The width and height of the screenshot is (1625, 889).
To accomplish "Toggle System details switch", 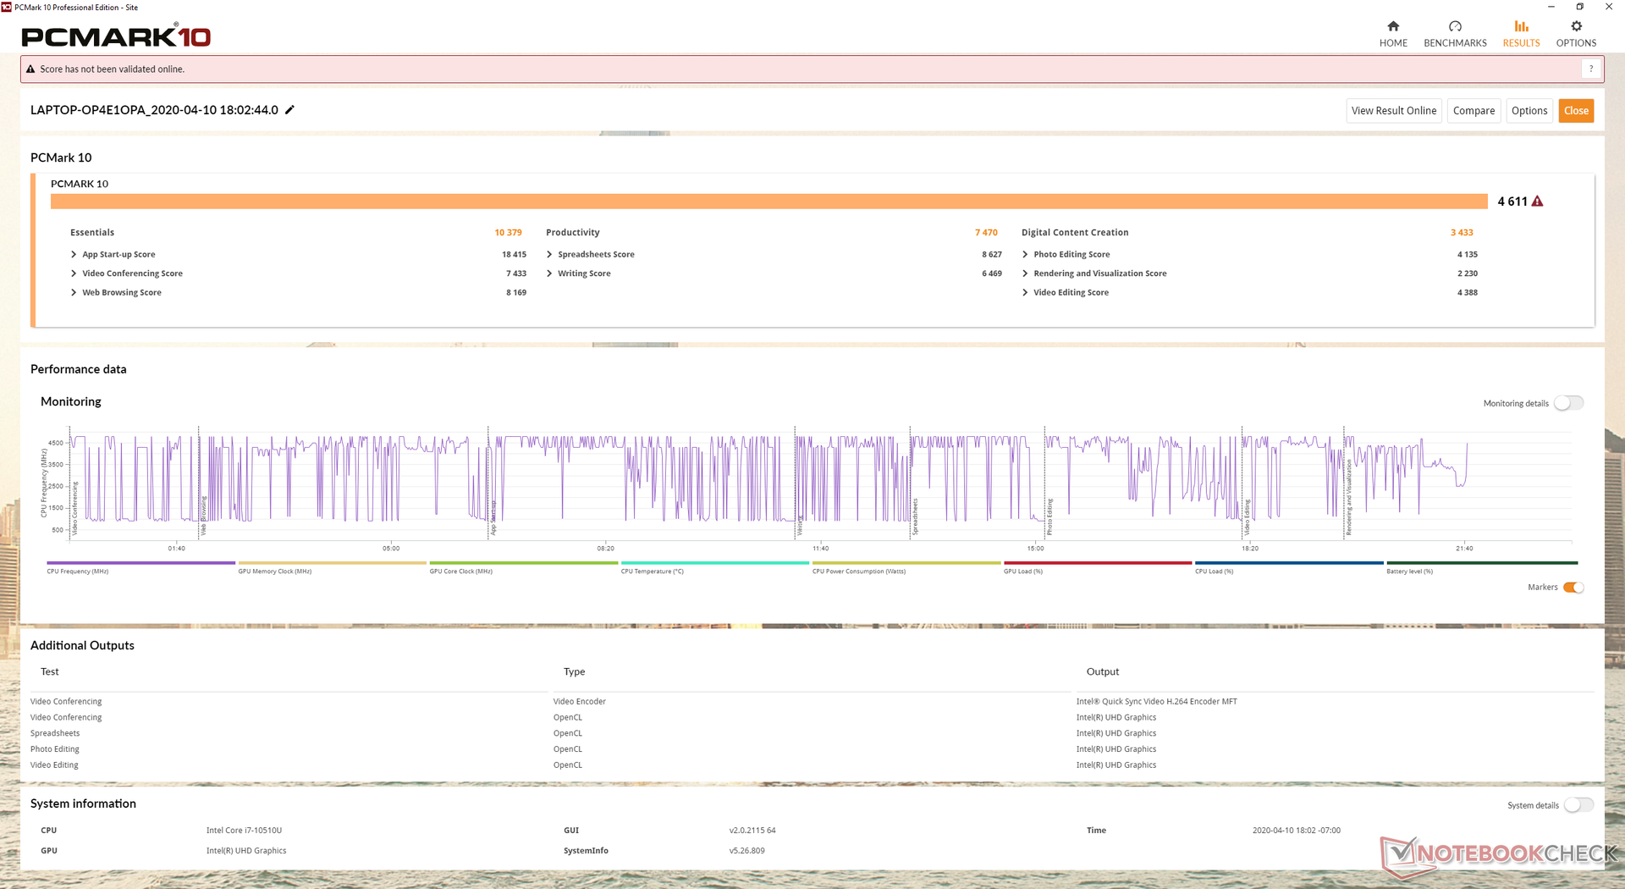I will pyautogui.click(x=1578, y=805).
